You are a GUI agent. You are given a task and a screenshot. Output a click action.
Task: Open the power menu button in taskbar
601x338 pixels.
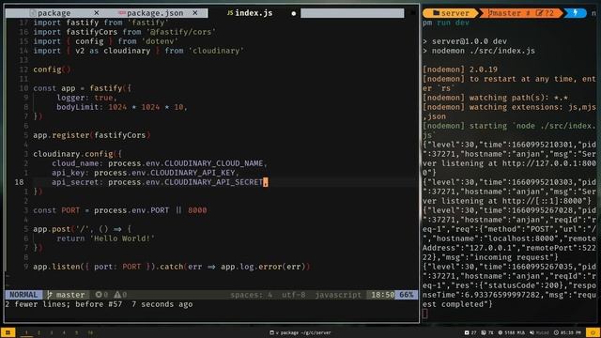[593, 332]
